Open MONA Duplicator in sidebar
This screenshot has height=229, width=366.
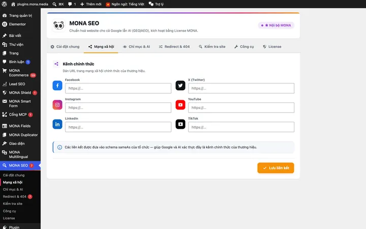20,135
